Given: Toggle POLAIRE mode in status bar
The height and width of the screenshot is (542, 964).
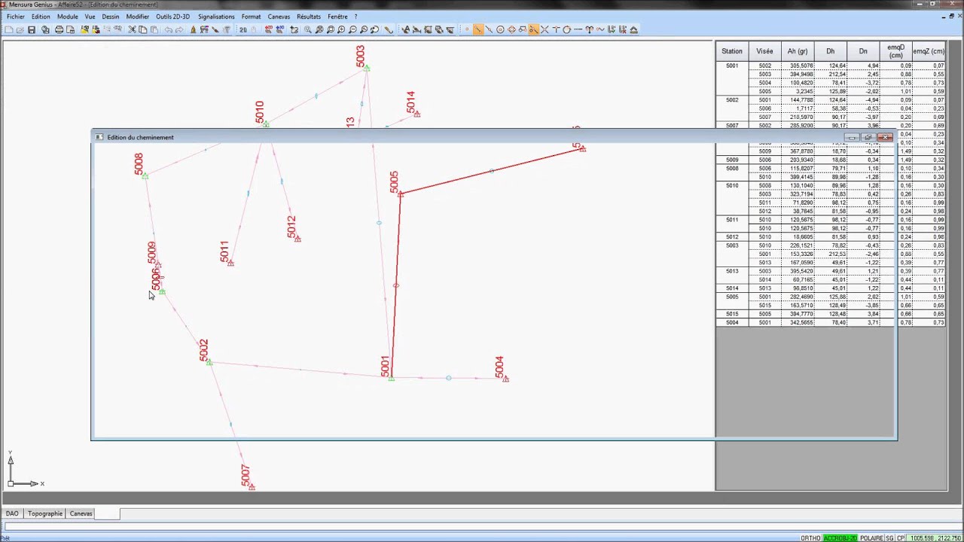Looking at the screenshot, I should (x=871, y=538).
